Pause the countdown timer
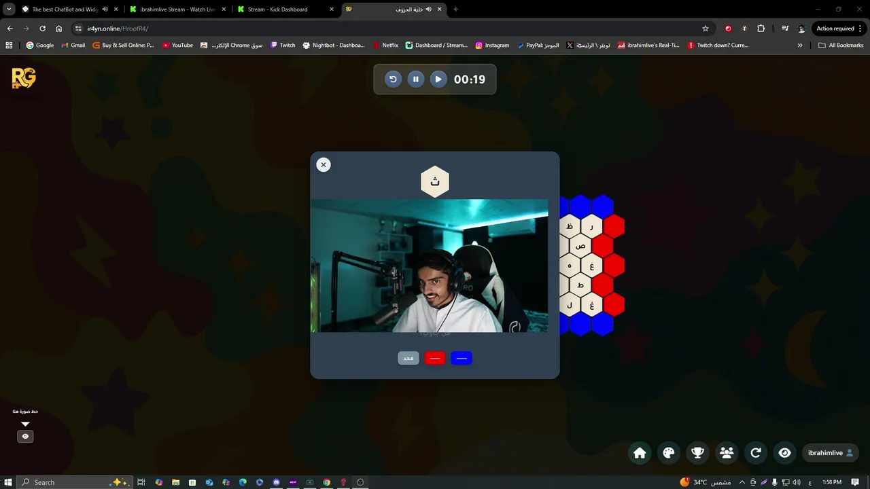Screen dimensions: 870x489 click(416, 79)
